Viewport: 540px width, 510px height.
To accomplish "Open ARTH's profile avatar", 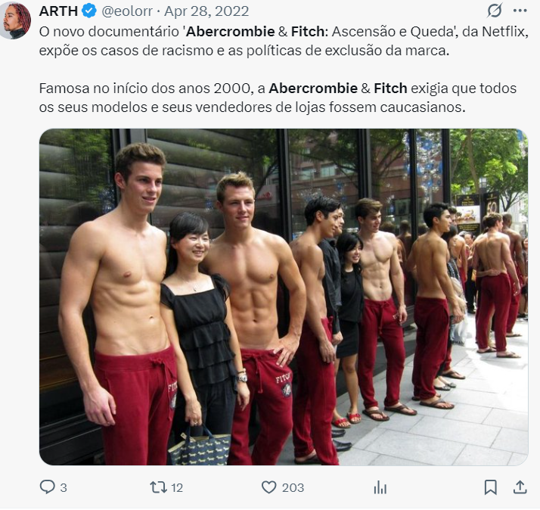I will [15, 20].
